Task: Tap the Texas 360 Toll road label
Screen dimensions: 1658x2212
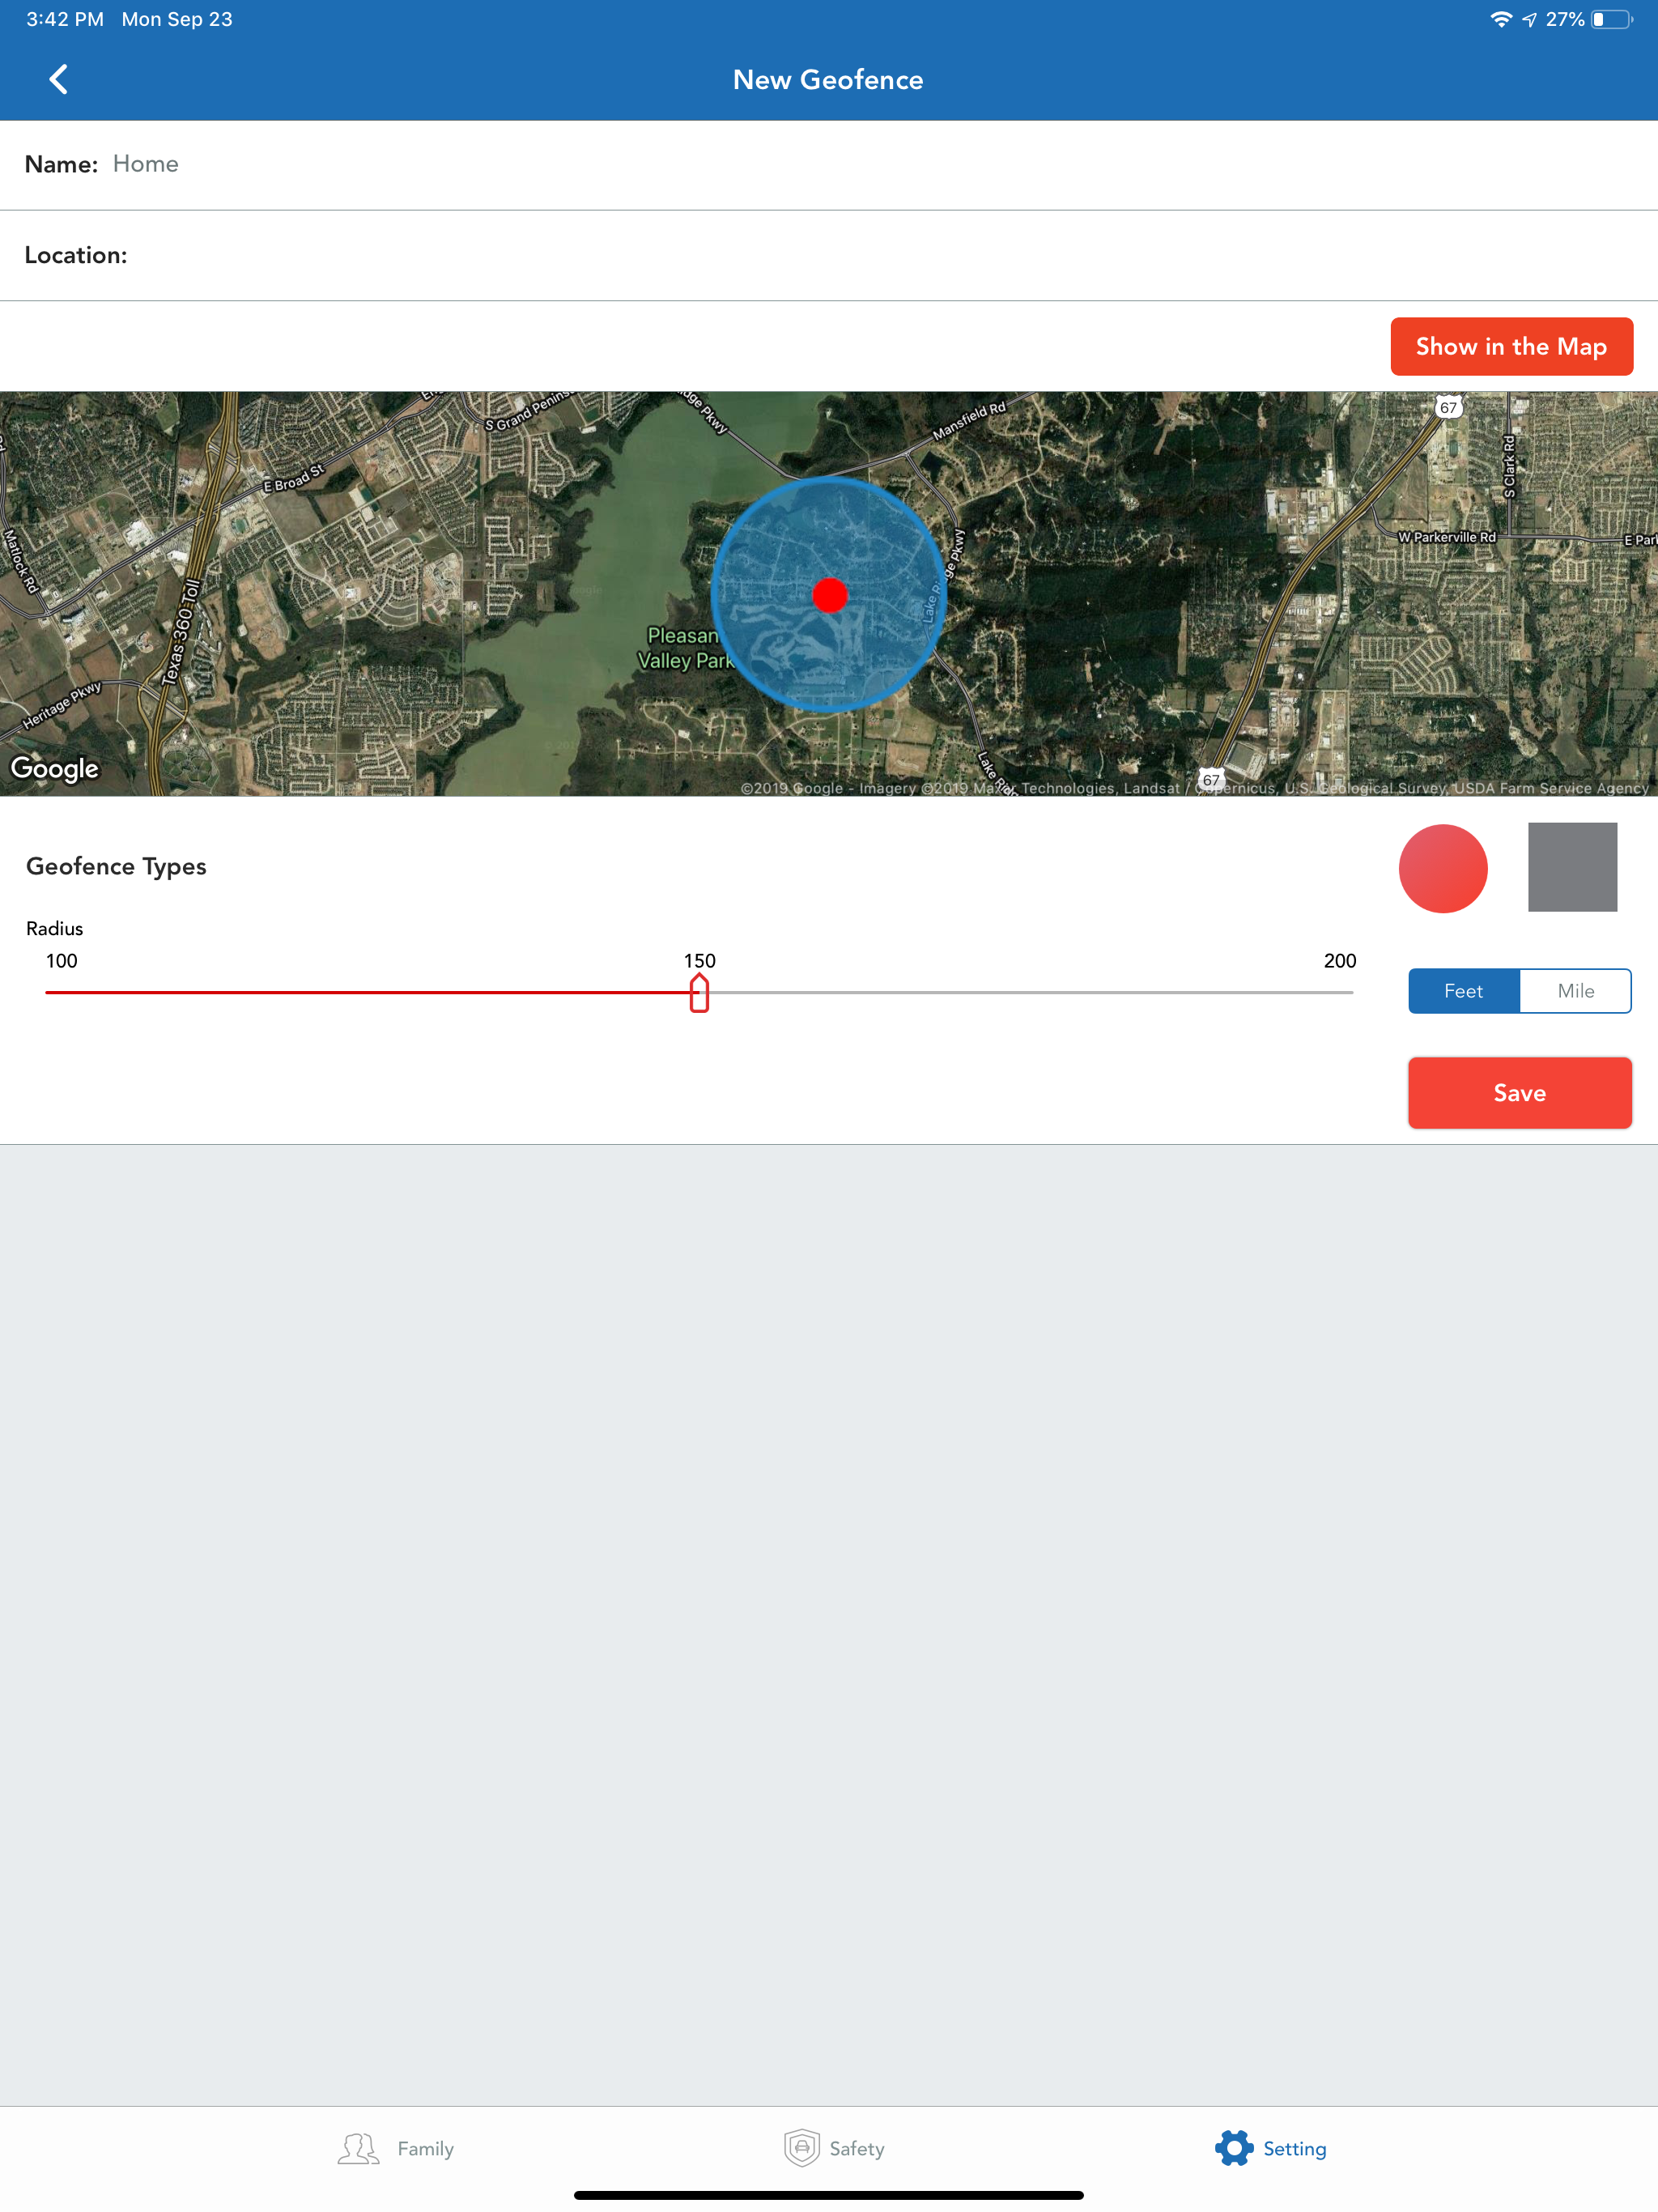Action: click(182, 632)
